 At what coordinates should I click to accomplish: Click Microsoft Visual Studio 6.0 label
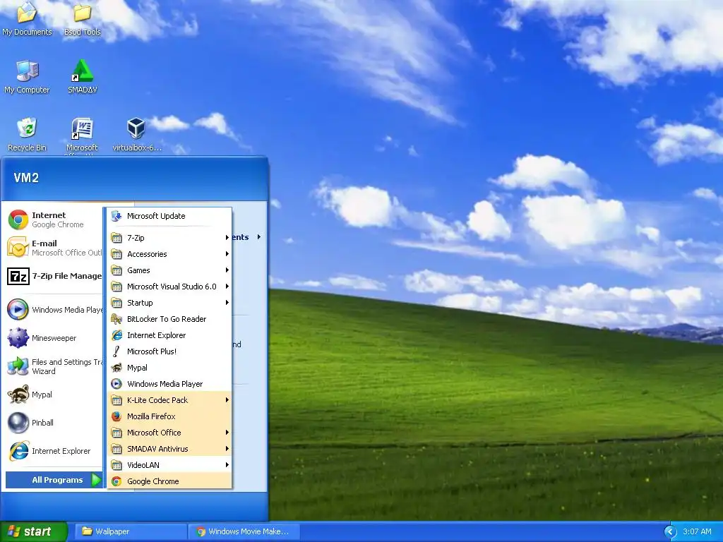click(172, 287)
